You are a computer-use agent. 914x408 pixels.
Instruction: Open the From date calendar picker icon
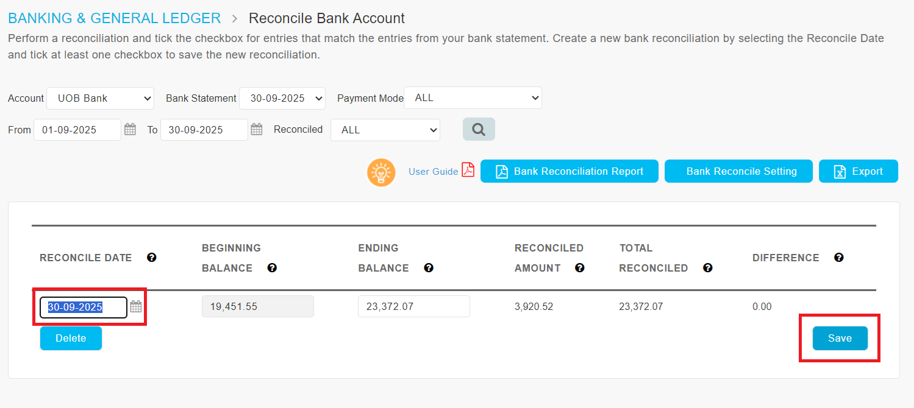(130, 129)
